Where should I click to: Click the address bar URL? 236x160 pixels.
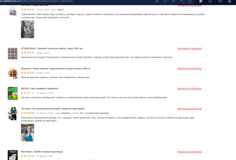[36, 1]
